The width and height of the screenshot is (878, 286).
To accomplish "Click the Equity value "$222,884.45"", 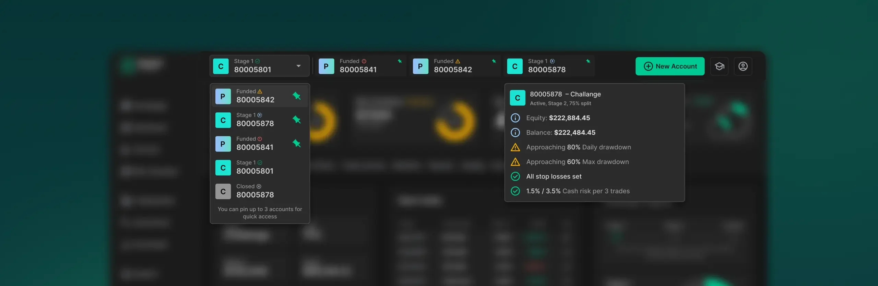I will click(569, 118).
